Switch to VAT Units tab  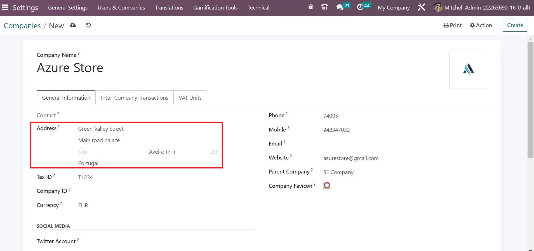point(190,97)
